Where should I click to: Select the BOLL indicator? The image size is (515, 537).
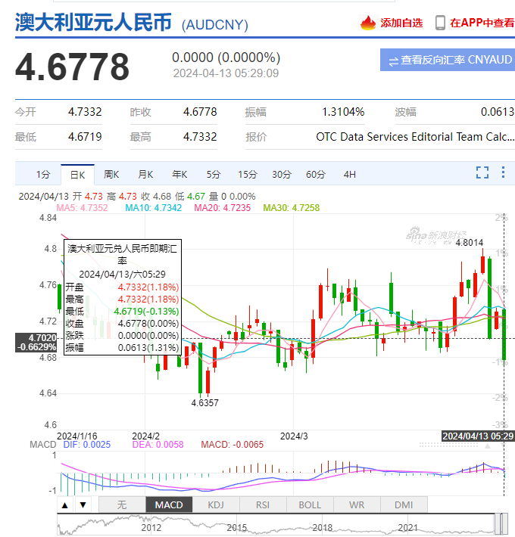310,504
